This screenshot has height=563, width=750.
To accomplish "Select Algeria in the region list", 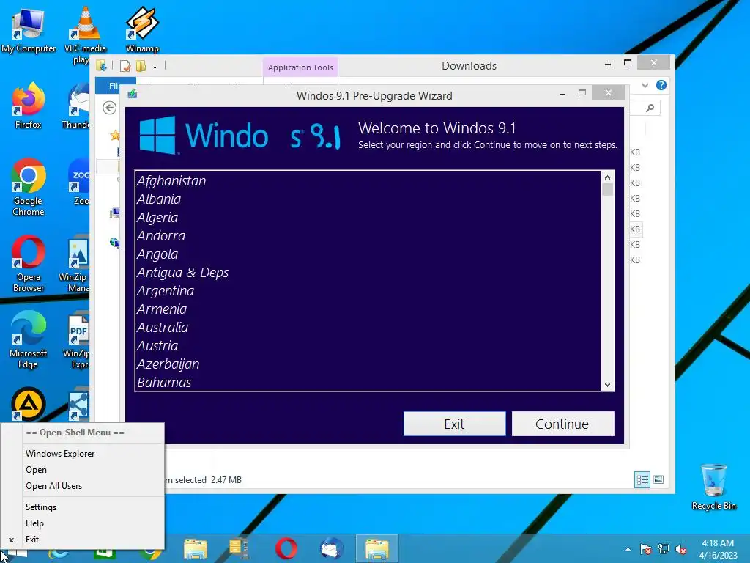I will point(368,217).
